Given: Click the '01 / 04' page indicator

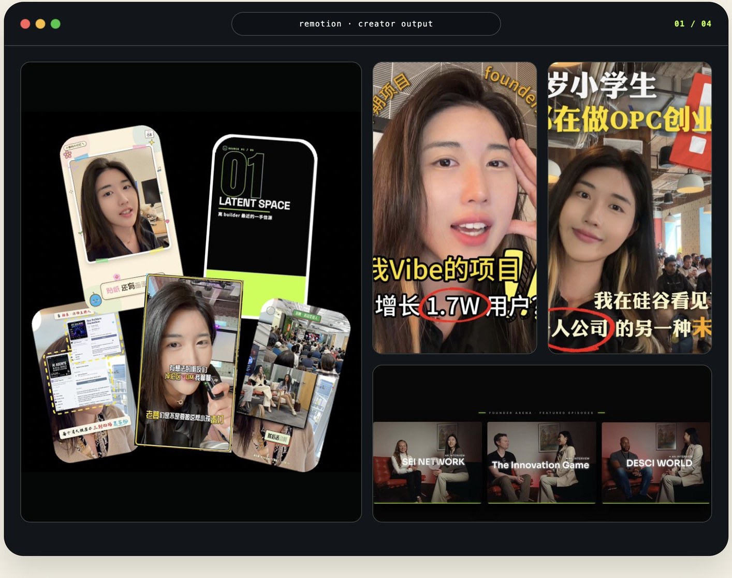Looking at the screenshot, I should (x=693, y=24).
